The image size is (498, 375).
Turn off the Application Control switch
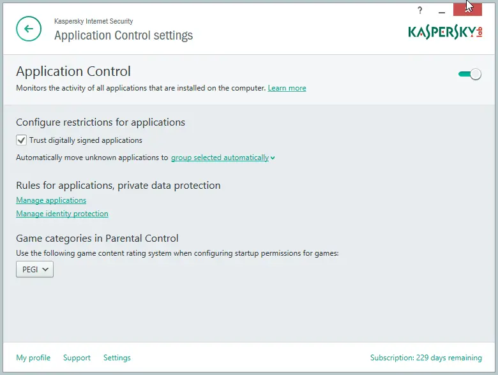[x=470, y=74]
